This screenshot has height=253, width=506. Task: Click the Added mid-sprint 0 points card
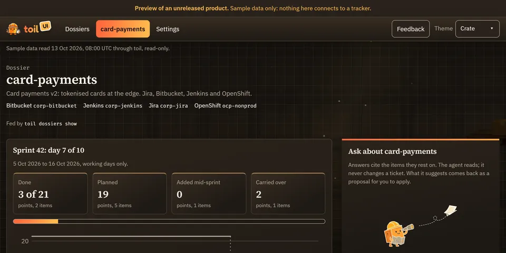[x=209, y=193]
